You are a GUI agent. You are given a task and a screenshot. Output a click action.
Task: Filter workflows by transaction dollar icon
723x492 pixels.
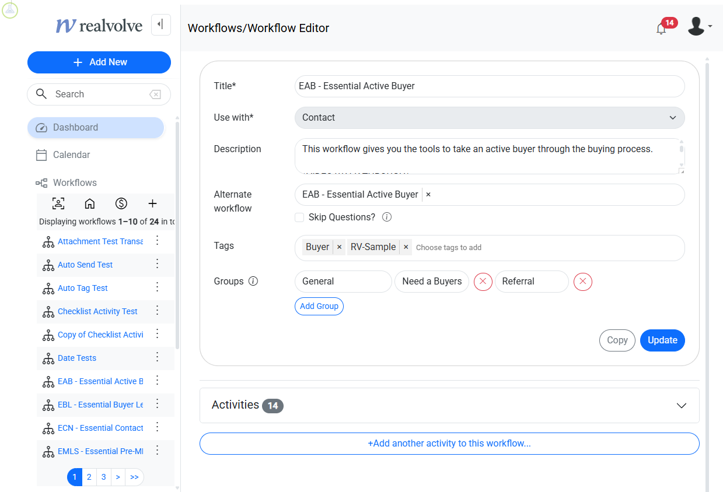121,203
